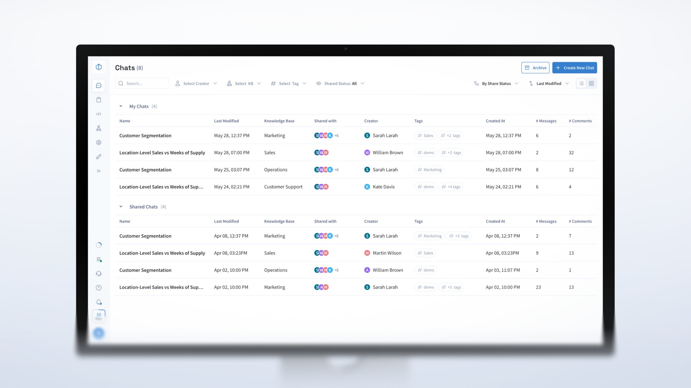The height and width of the screenshot is (388, 691).
Task: Click Martin Wilson creator avatar
Action: pos(367,253)
